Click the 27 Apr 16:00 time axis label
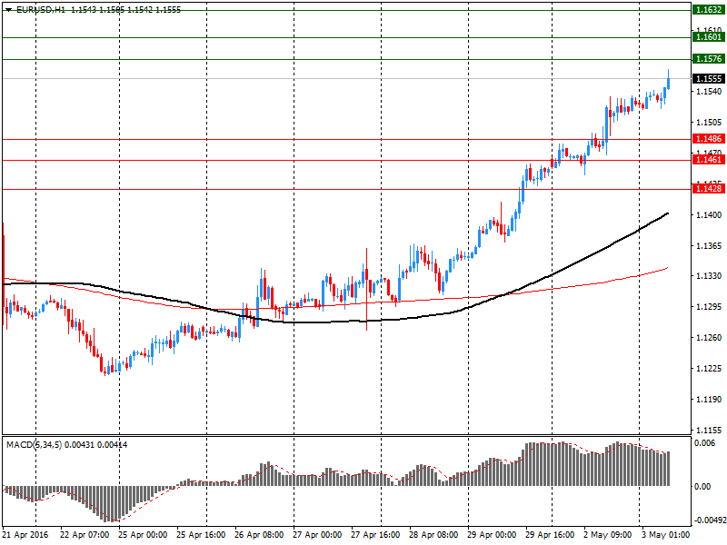The image size is (727, 545). point(375,535)
